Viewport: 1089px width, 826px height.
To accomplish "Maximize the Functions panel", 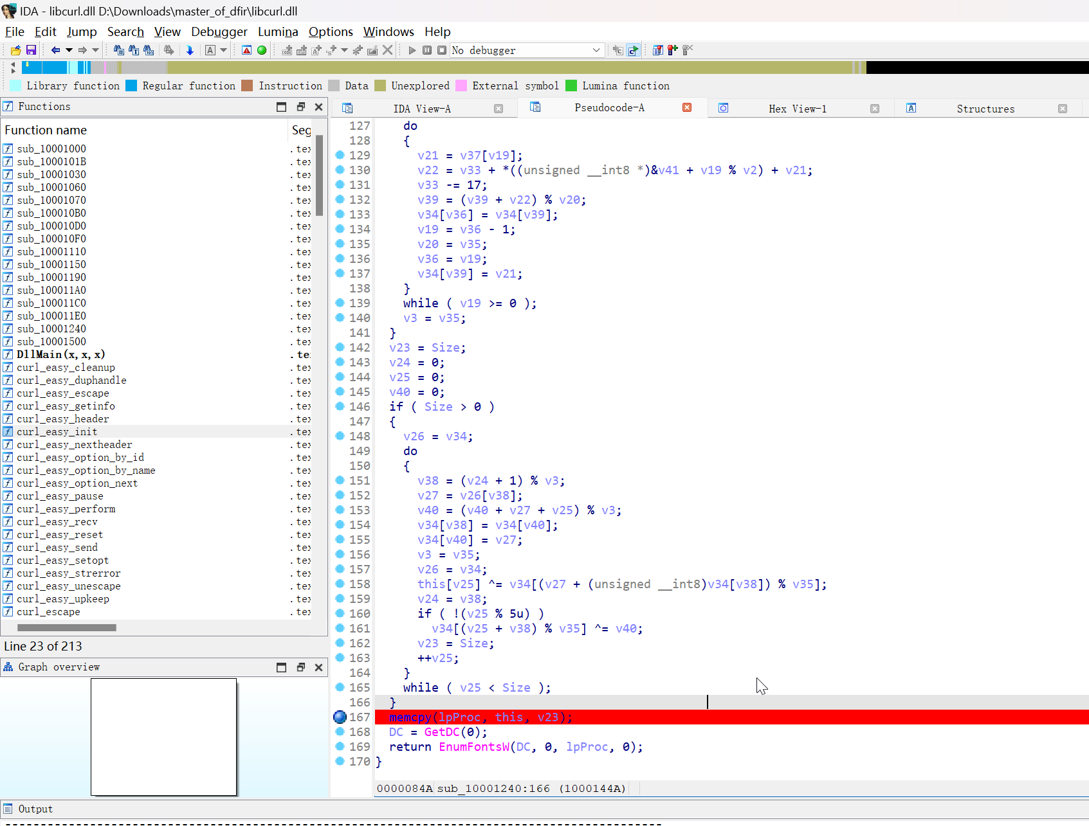I will (x=281, y=107).
